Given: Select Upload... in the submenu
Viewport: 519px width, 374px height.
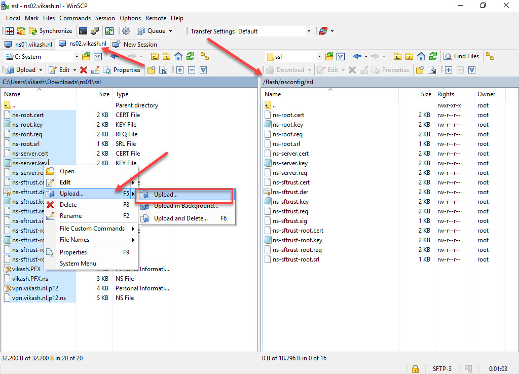Looking at the screenshot, I should click(x=186, y=195).
